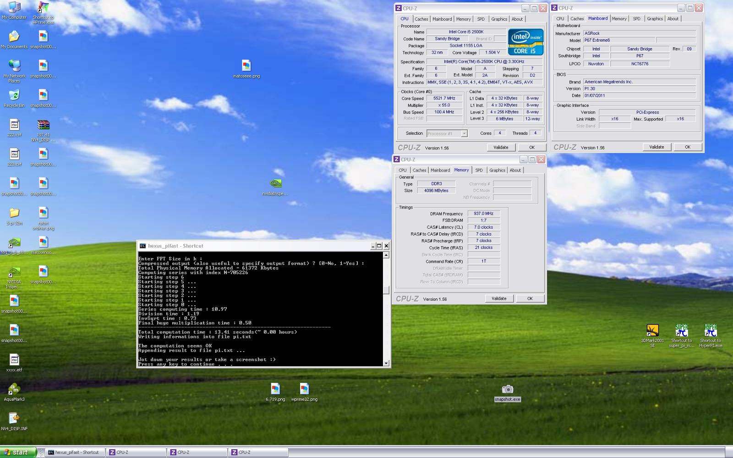Screen dimensions: 733x458
Task: Click the processor name Intel Core i5 2500K
Action: point(466,32)
